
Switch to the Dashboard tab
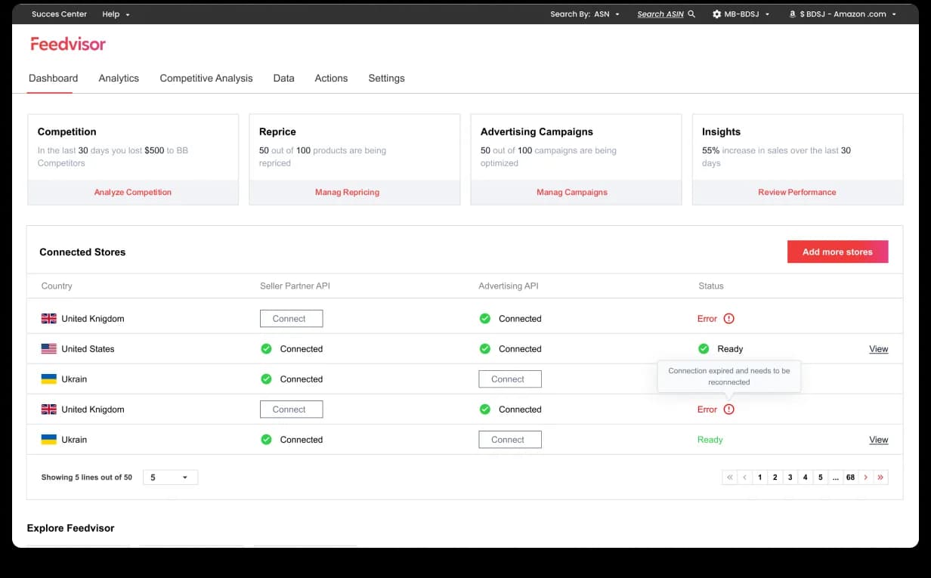tap(53, 79)
